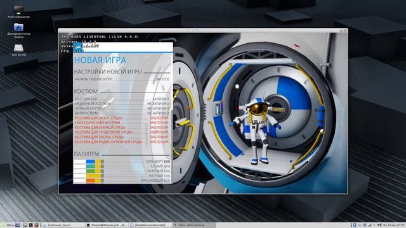The height and width of the screenshot is (228, 406).
Task: Pick the yellow ЖЕЛТЫЙ EXO palette swatch
Action: point(89,175)
